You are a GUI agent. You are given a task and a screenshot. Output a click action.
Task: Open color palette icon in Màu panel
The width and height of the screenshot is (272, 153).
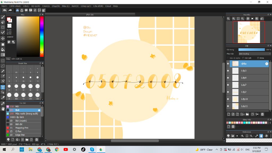(9, 42)
